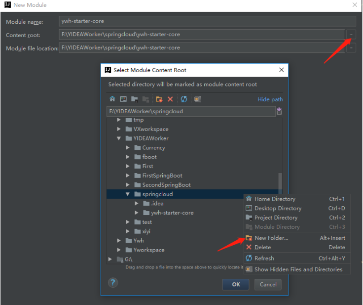
Task: Click the New Folder toolbar icon
Action: coord(159,99)
